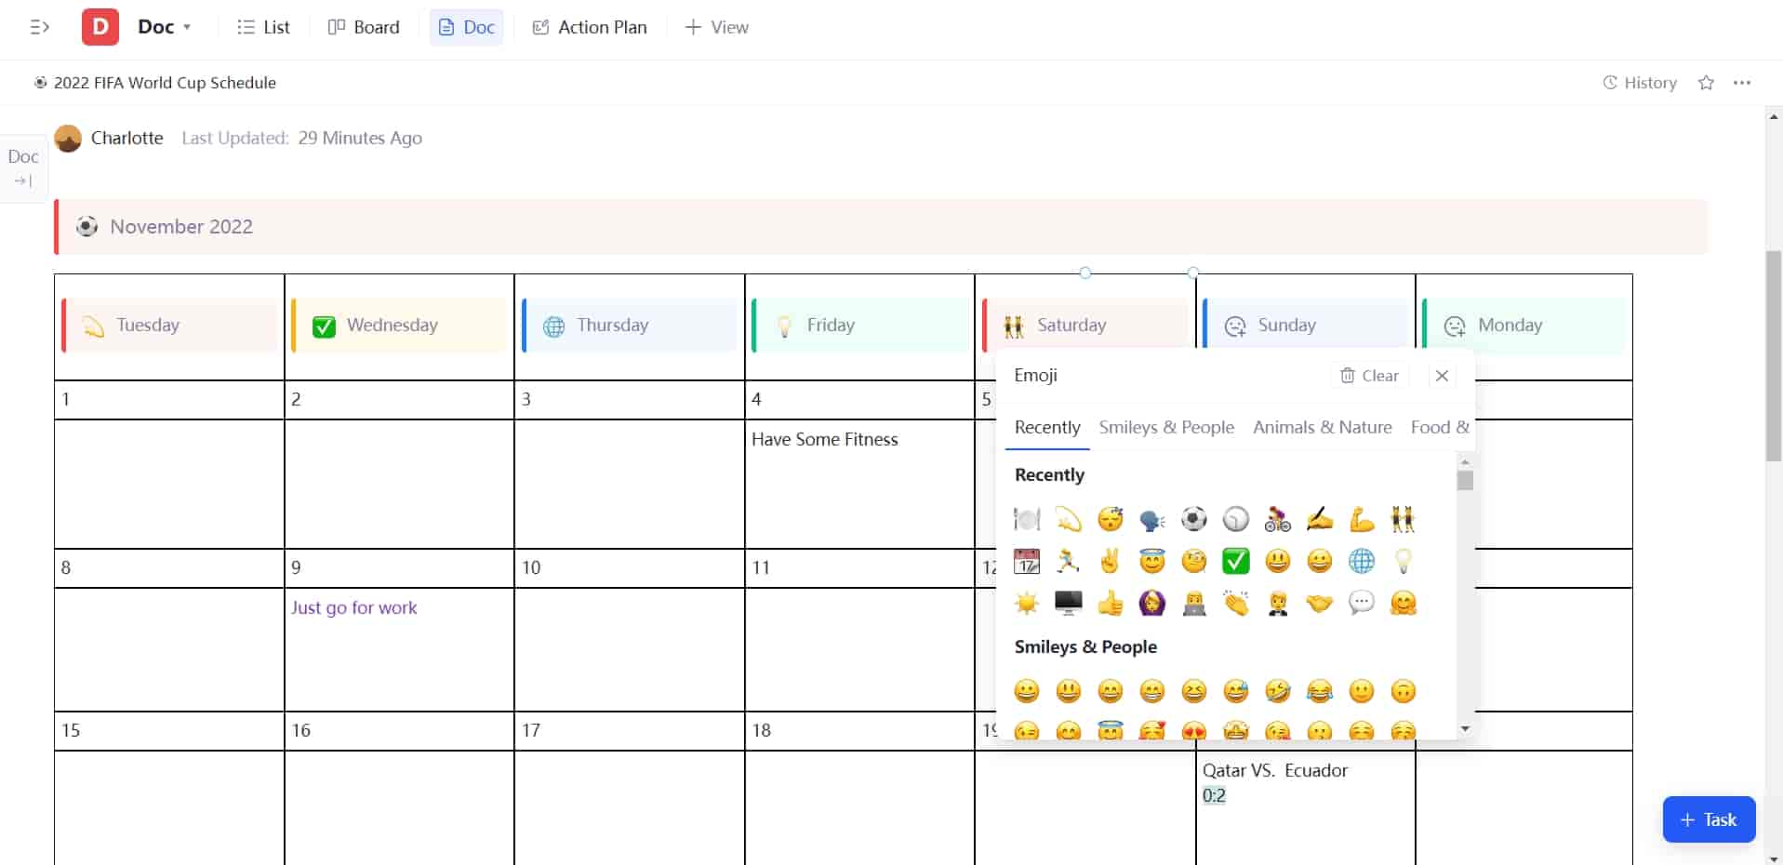Image resolution: width=1783 pixels, height=865 pixels.
Task: Switch to Animals & Nature emoji tab
Action: pyautogui.click(x=1322, y=427)
